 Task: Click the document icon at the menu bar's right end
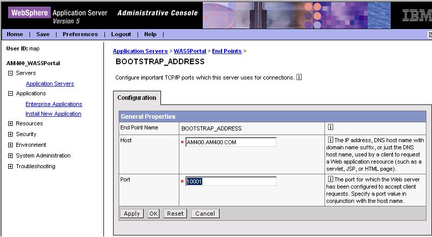click(429, 35)
